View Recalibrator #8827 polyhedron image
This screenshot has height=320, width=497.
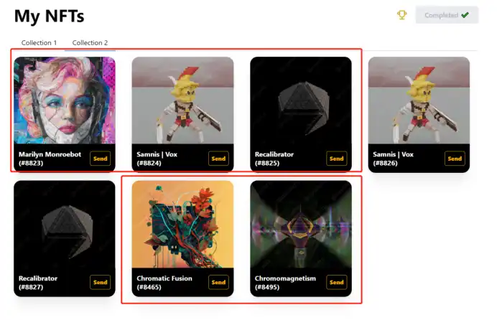[65, 224]
